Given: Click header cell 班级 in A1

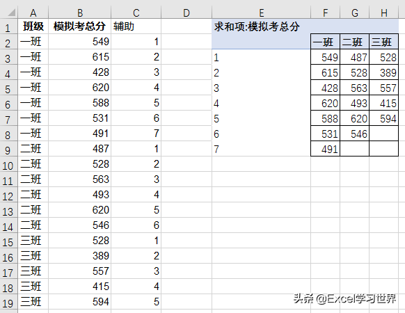Looking at the screenshot, I should (x=33, y=26).
